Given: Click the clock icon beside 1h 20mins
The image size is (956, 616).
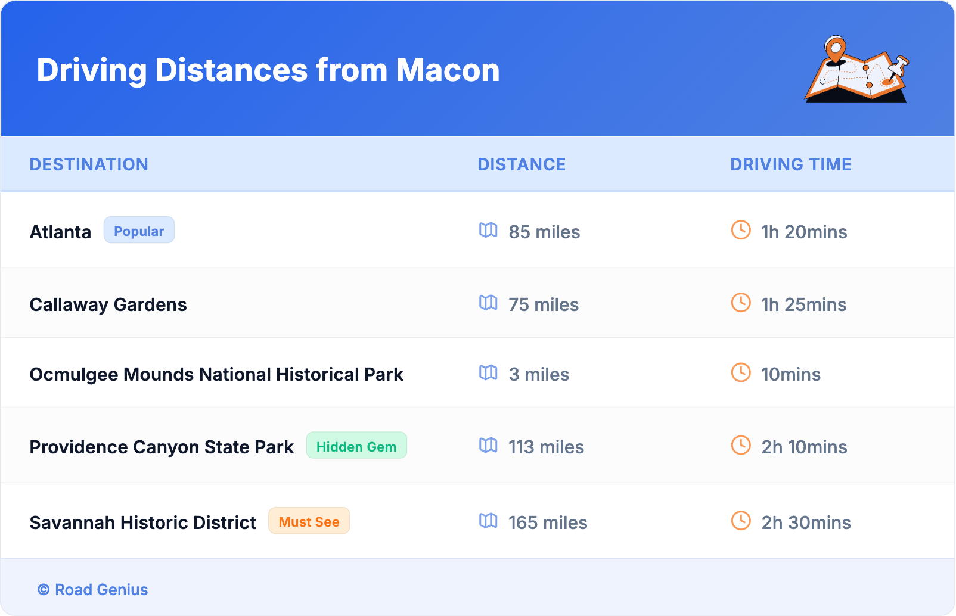Looking at the screenshot, I should point(741,230).
